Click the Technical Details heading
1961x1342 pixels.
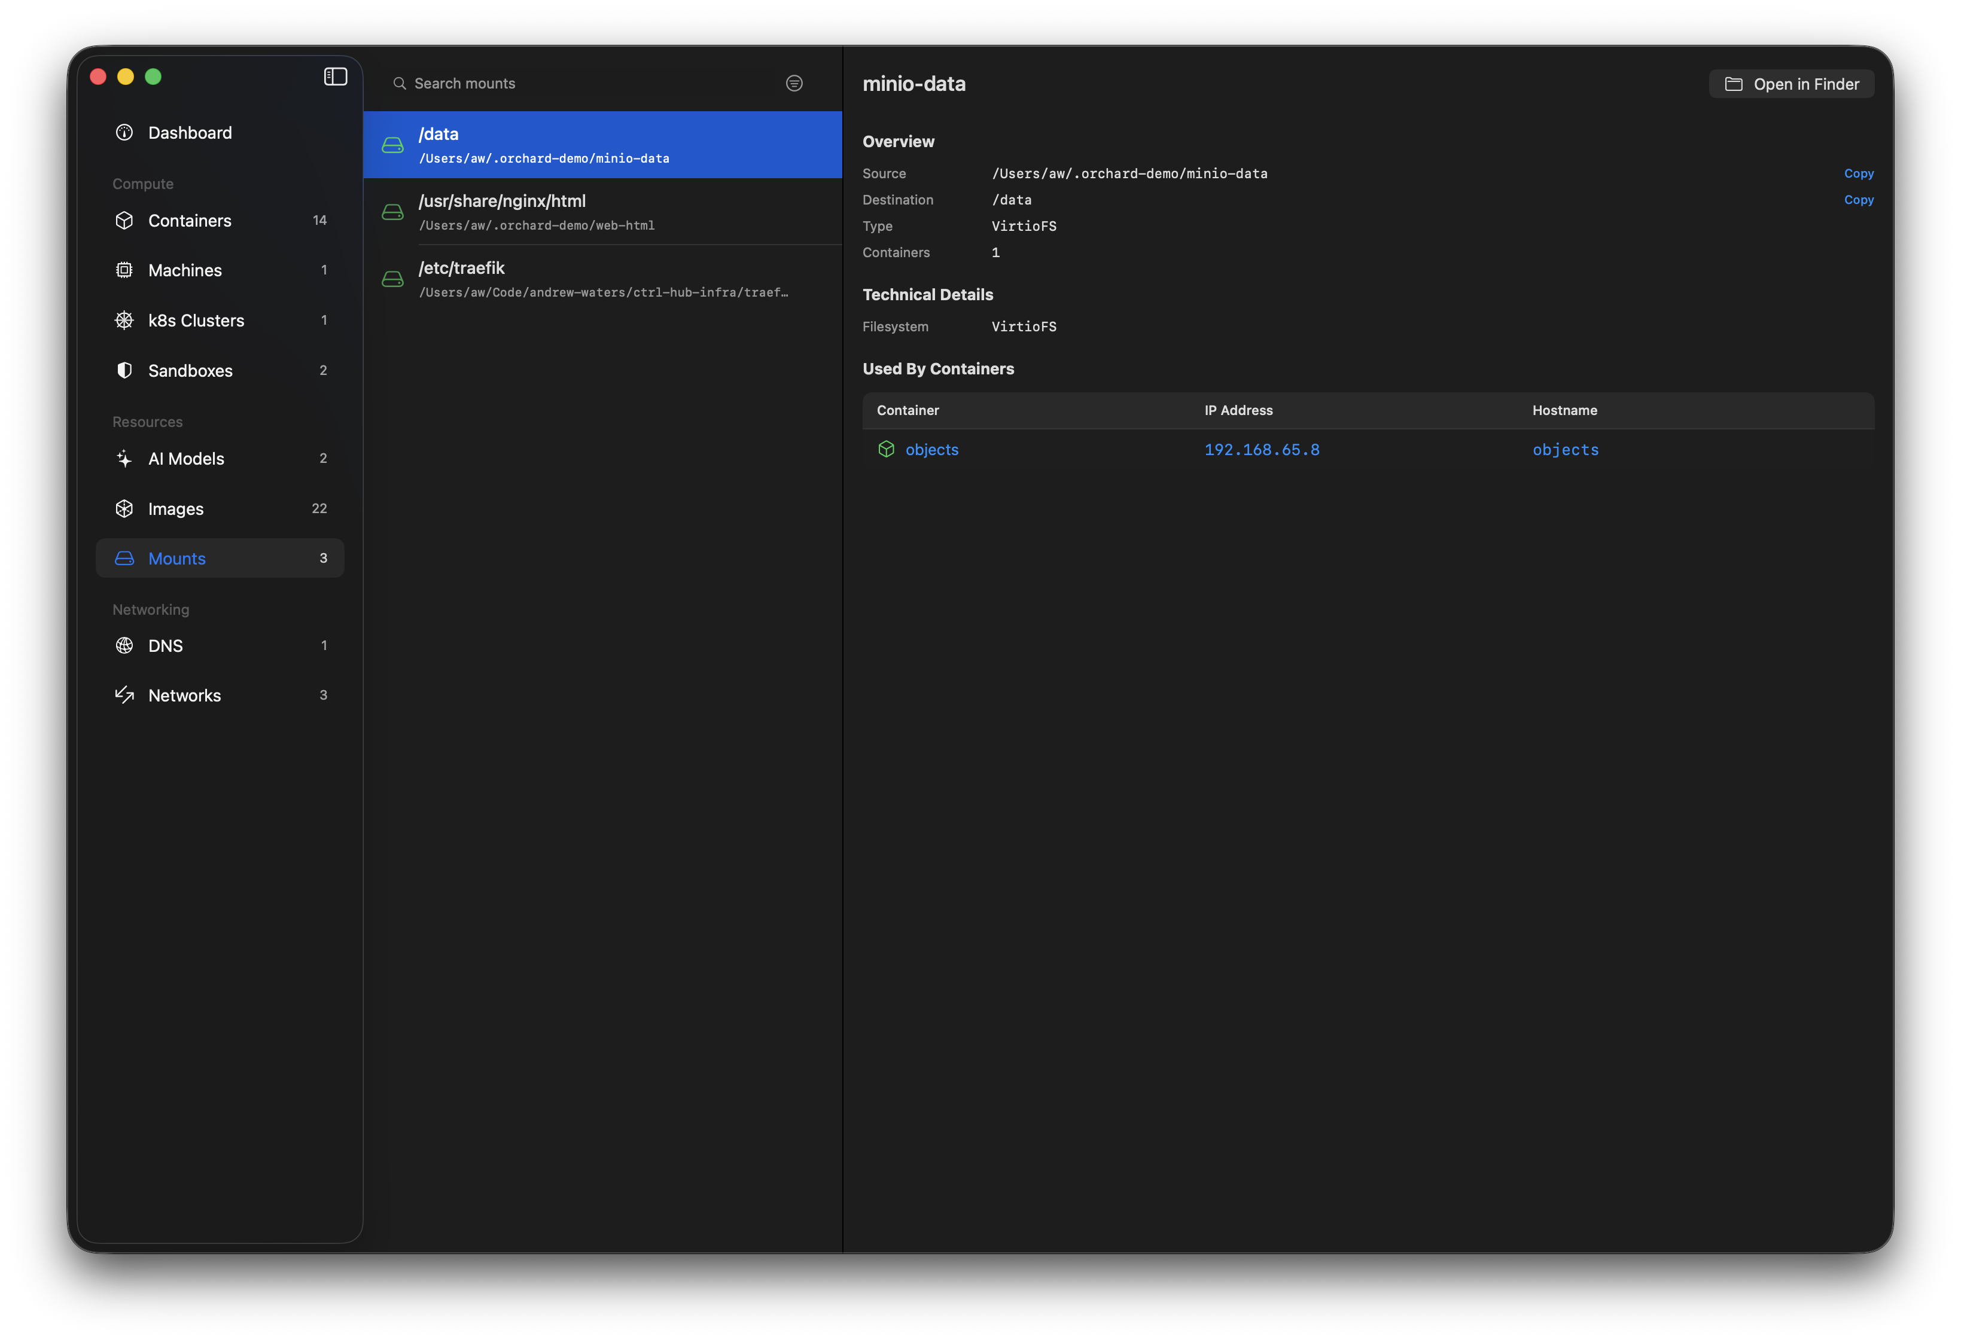927,294
